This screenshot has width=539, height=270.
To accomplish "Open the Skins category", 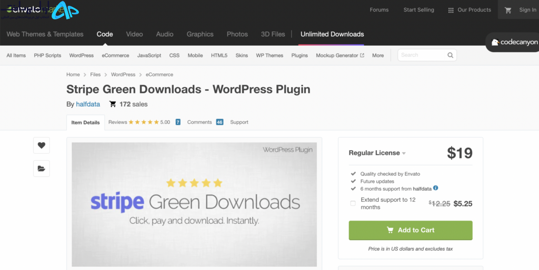I will (x=242, y=55).
